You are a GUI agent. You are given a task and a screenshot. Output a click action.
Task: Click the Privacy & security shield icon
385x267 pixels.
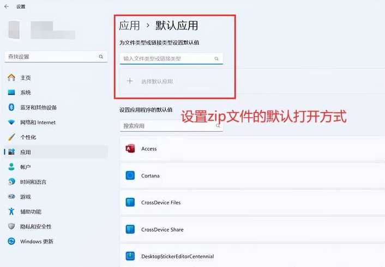coord(11,226)
